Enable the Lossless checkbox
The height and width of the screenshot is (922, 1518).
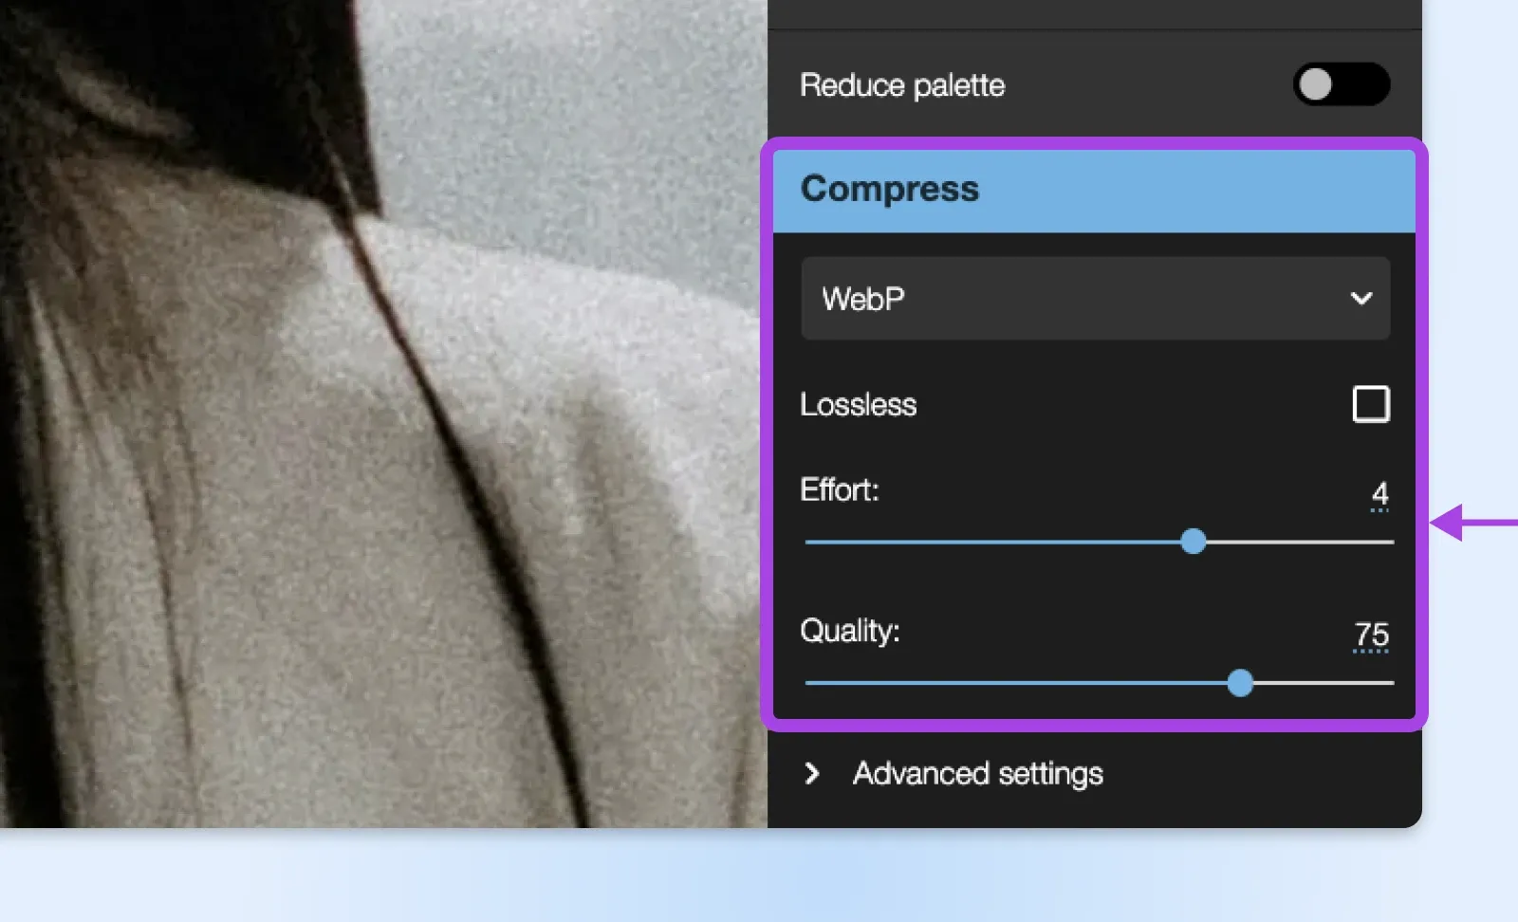pyautogui.click(x=1370, y=404)
